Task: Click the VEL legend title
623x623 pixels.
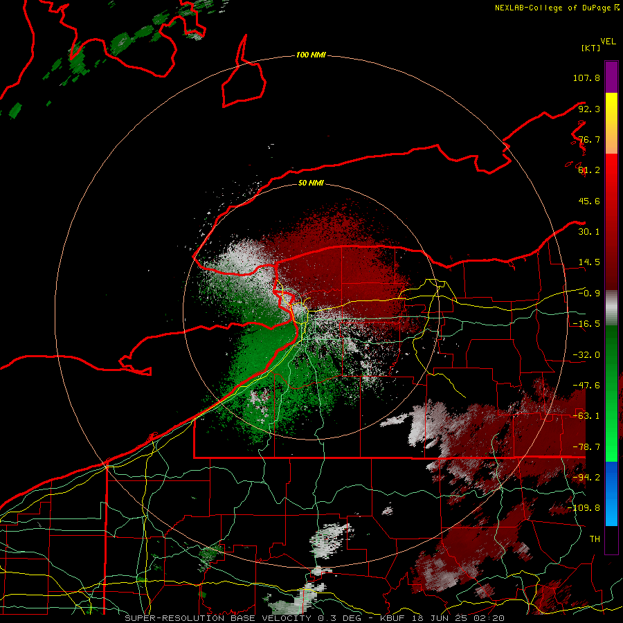Action: click(x=608, y=42)
